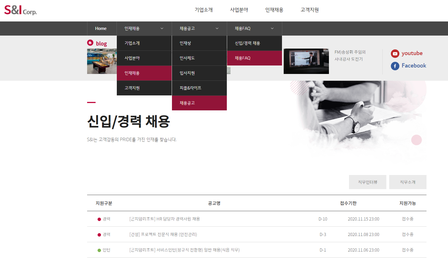Click 2020.11.06 23:00 deadline cell
Screen dimensions: 448x258
(363, 250)
